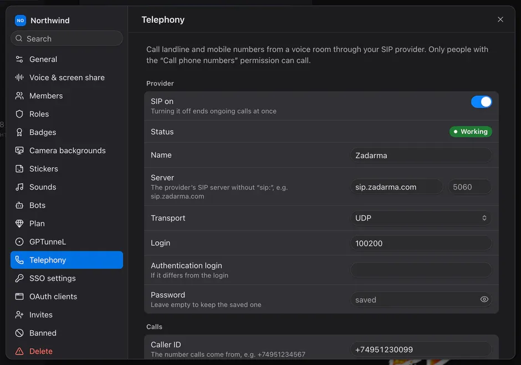Click the Name field containing Zadarma
The height and width of the screenshot is (365, 521).
pos(421,155)
